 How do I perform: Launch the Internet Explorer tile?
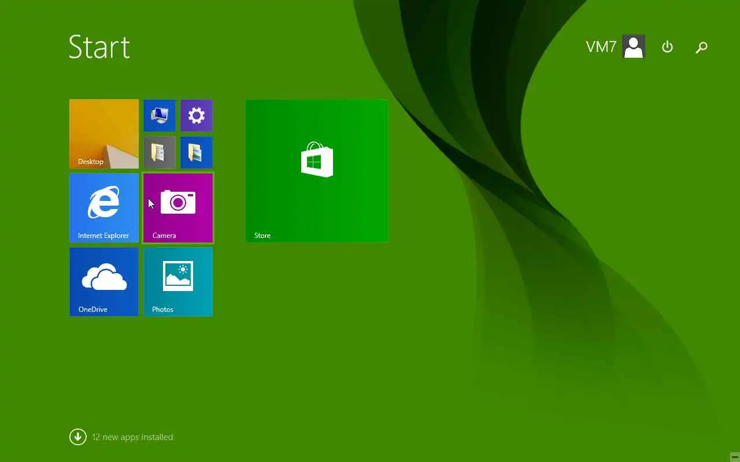104,208
